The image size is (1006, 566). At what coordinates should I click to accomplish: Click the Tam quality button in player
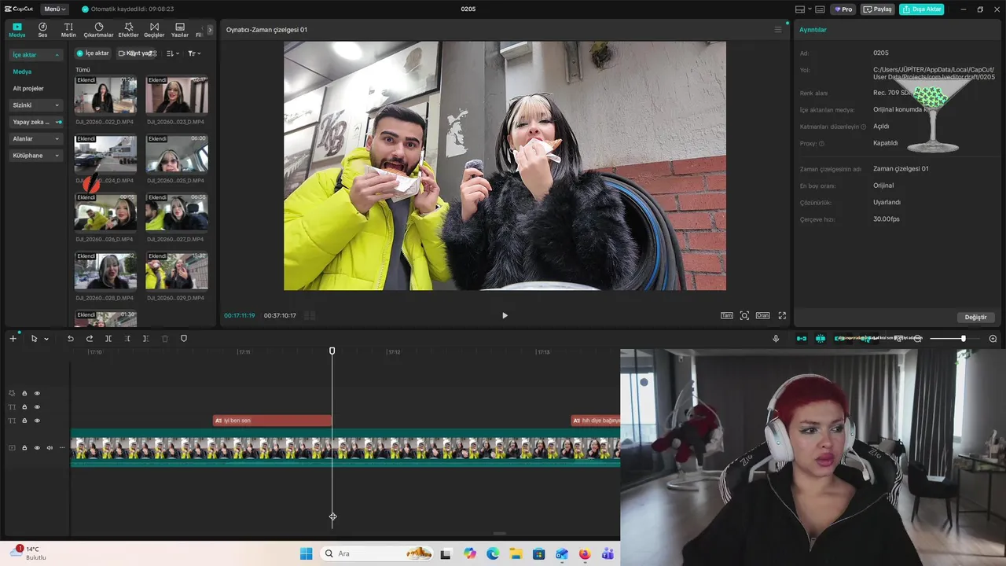727,315
